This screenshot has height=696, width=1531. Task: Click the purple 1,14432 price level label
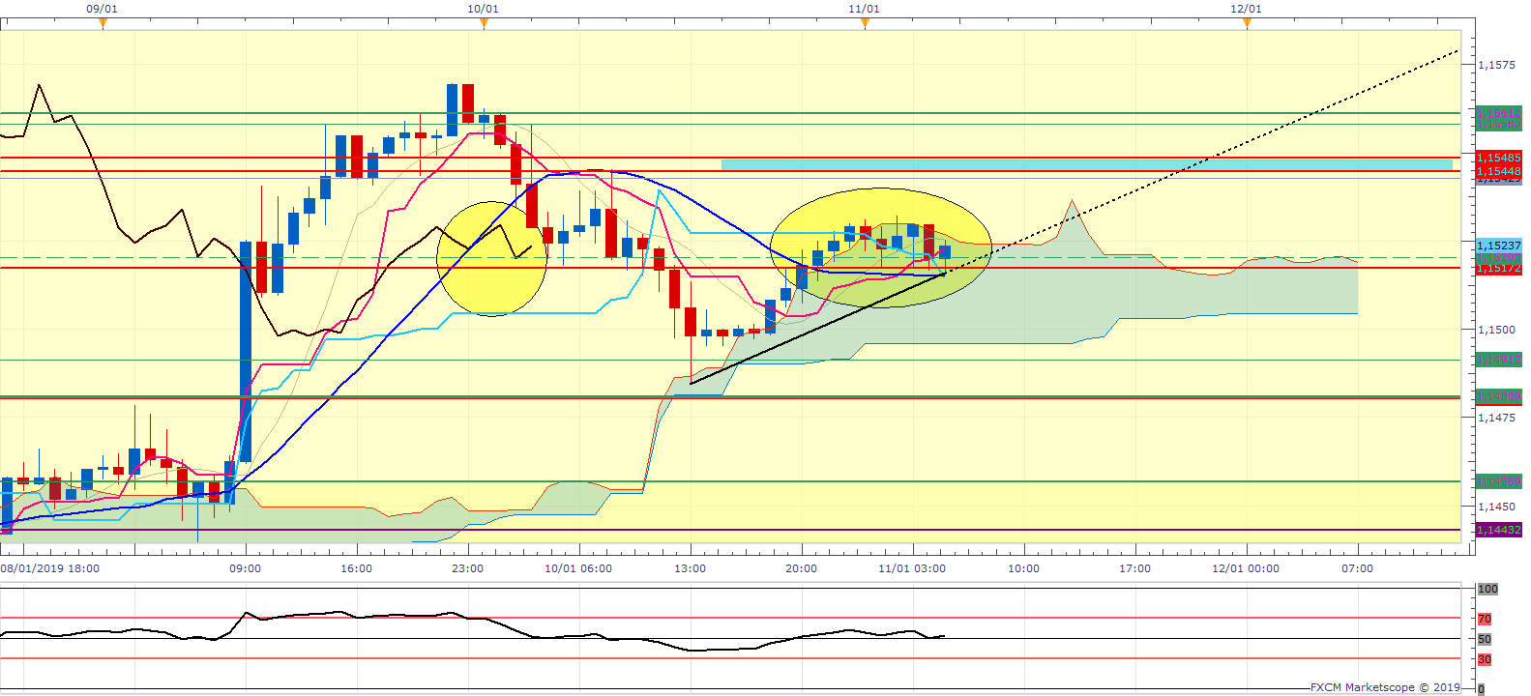(1498, 530)
